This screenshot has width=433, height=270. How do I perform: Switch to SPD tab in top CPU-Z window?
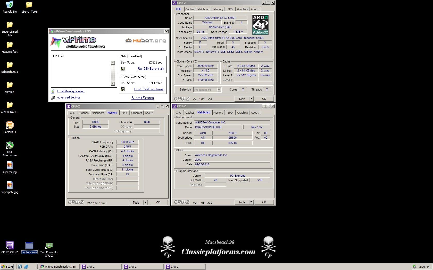[x=230, y=9]
